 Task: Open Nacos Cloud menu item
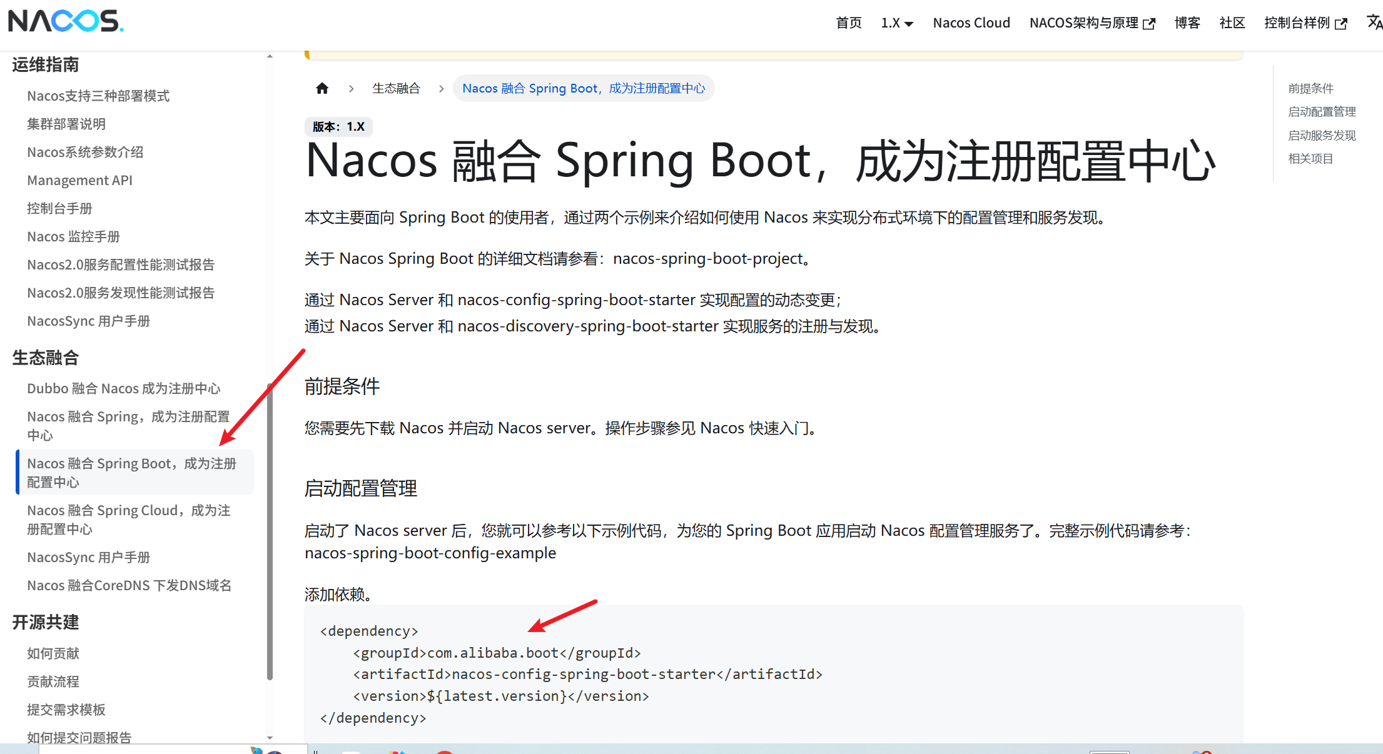click(x=971, y=23)
